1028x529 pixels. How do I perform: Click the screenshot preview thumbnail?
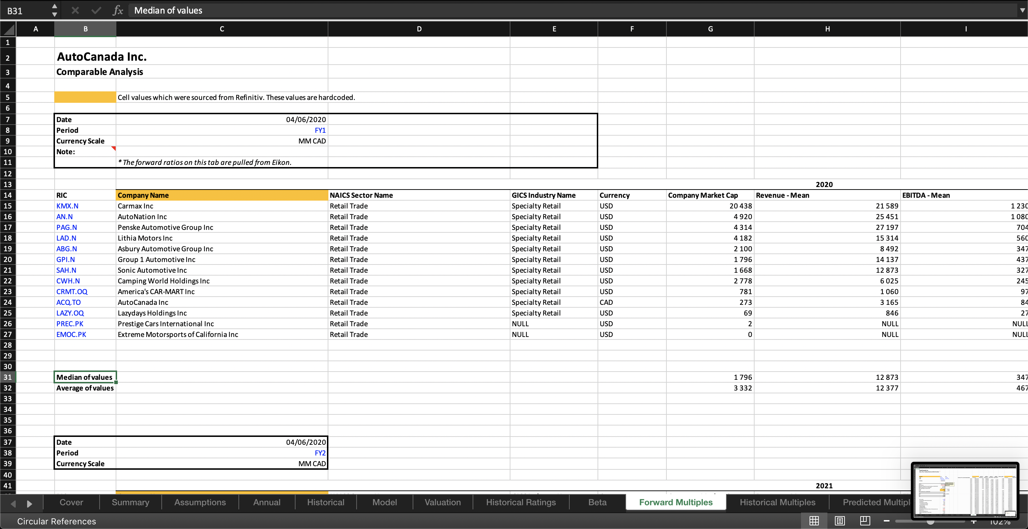(965, 490)
